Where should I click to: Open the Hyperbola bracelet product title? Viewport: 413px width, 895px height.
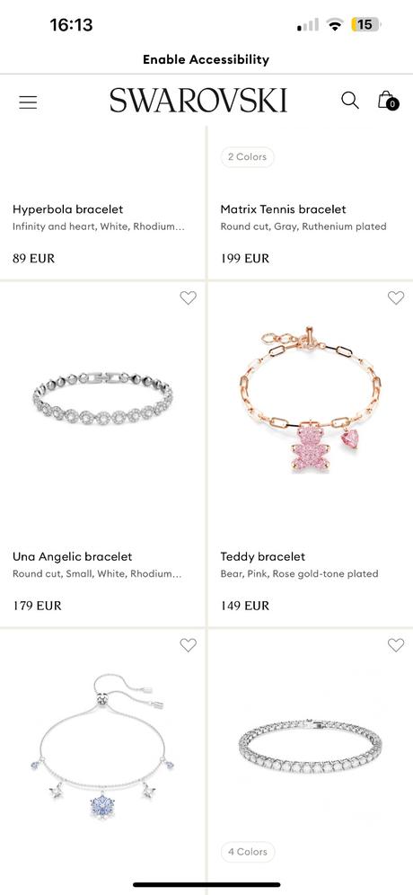pyautogui.click(x=68, y=209)
